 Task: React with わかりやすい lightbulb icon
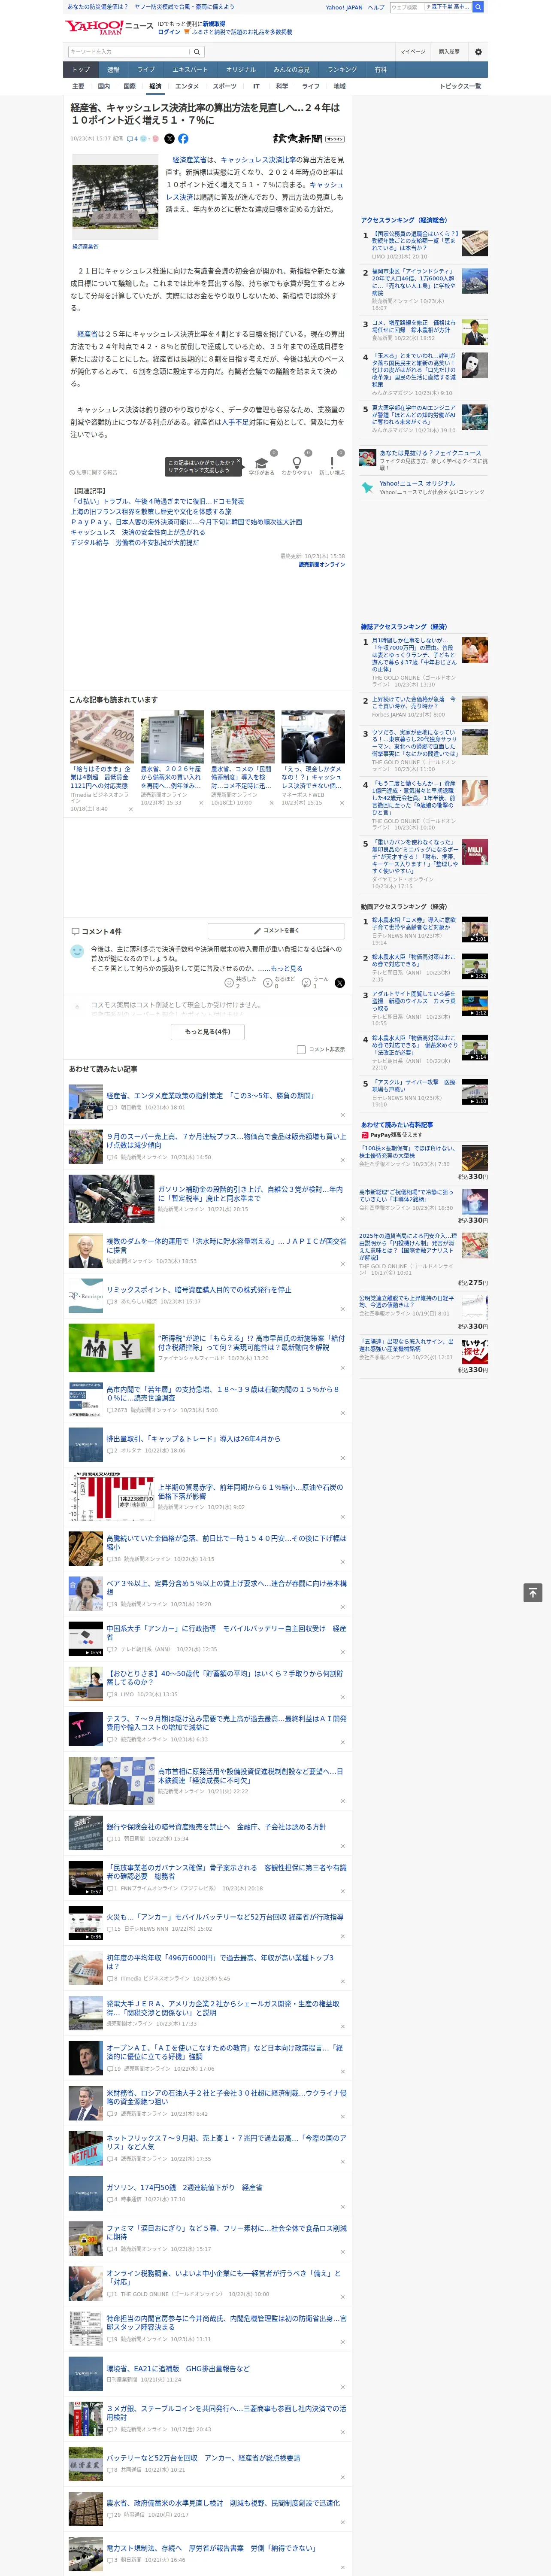coord(296,462)
